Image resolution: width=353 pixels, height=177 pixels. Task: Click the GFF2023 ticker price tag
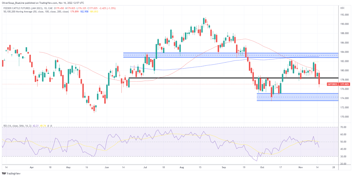tap(332, 84)
